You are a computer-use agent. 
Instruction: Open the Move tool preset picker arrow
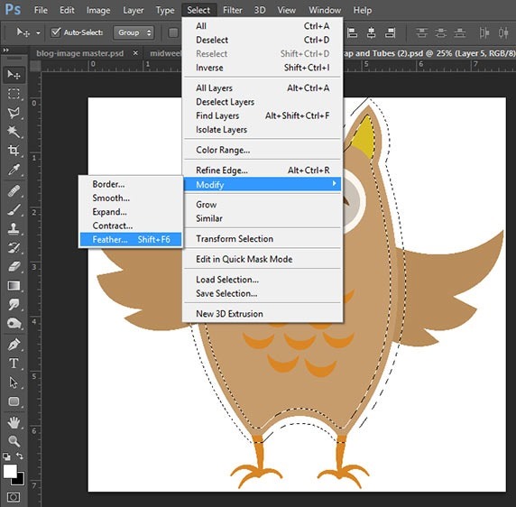tap(38, 32)
